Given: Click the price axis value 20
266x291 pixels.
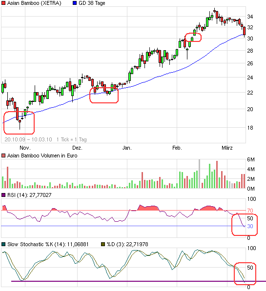Looking at the screenshot, I should pyautogui.click(x=250, y=109).
